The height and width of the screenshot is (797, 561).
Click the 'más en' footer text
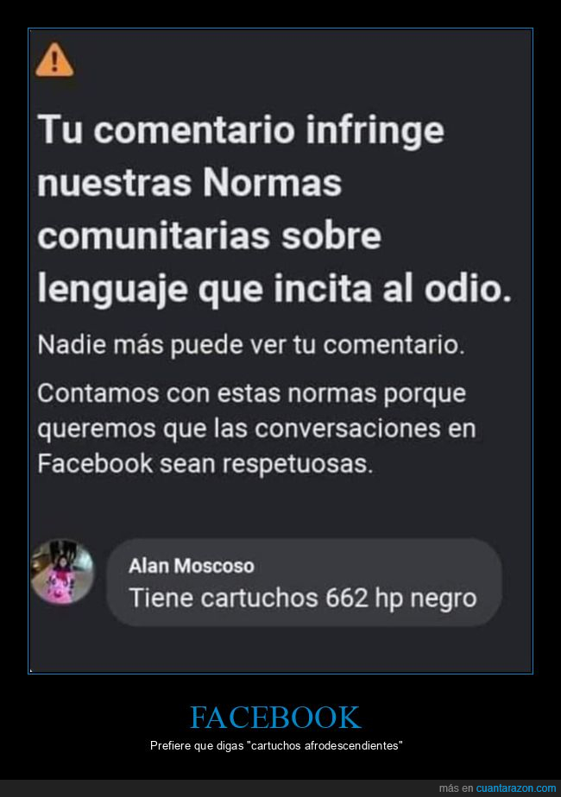point(456,788)
